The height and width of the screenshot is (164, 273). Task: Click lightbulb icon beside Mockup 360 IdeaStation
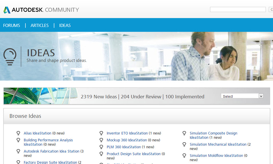pos(101,140)
